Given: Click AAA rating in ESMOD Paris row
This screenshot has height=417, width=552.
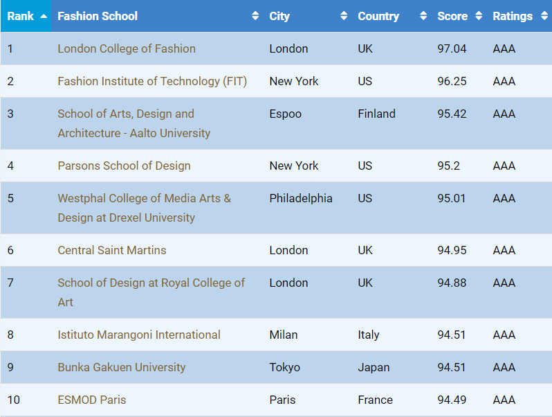Looking at the screenshot, I should [x=504, y=400].
